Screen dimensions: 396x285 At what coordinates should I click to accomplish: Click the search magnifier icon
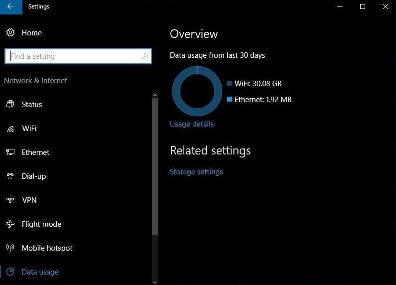click(145, 56)
